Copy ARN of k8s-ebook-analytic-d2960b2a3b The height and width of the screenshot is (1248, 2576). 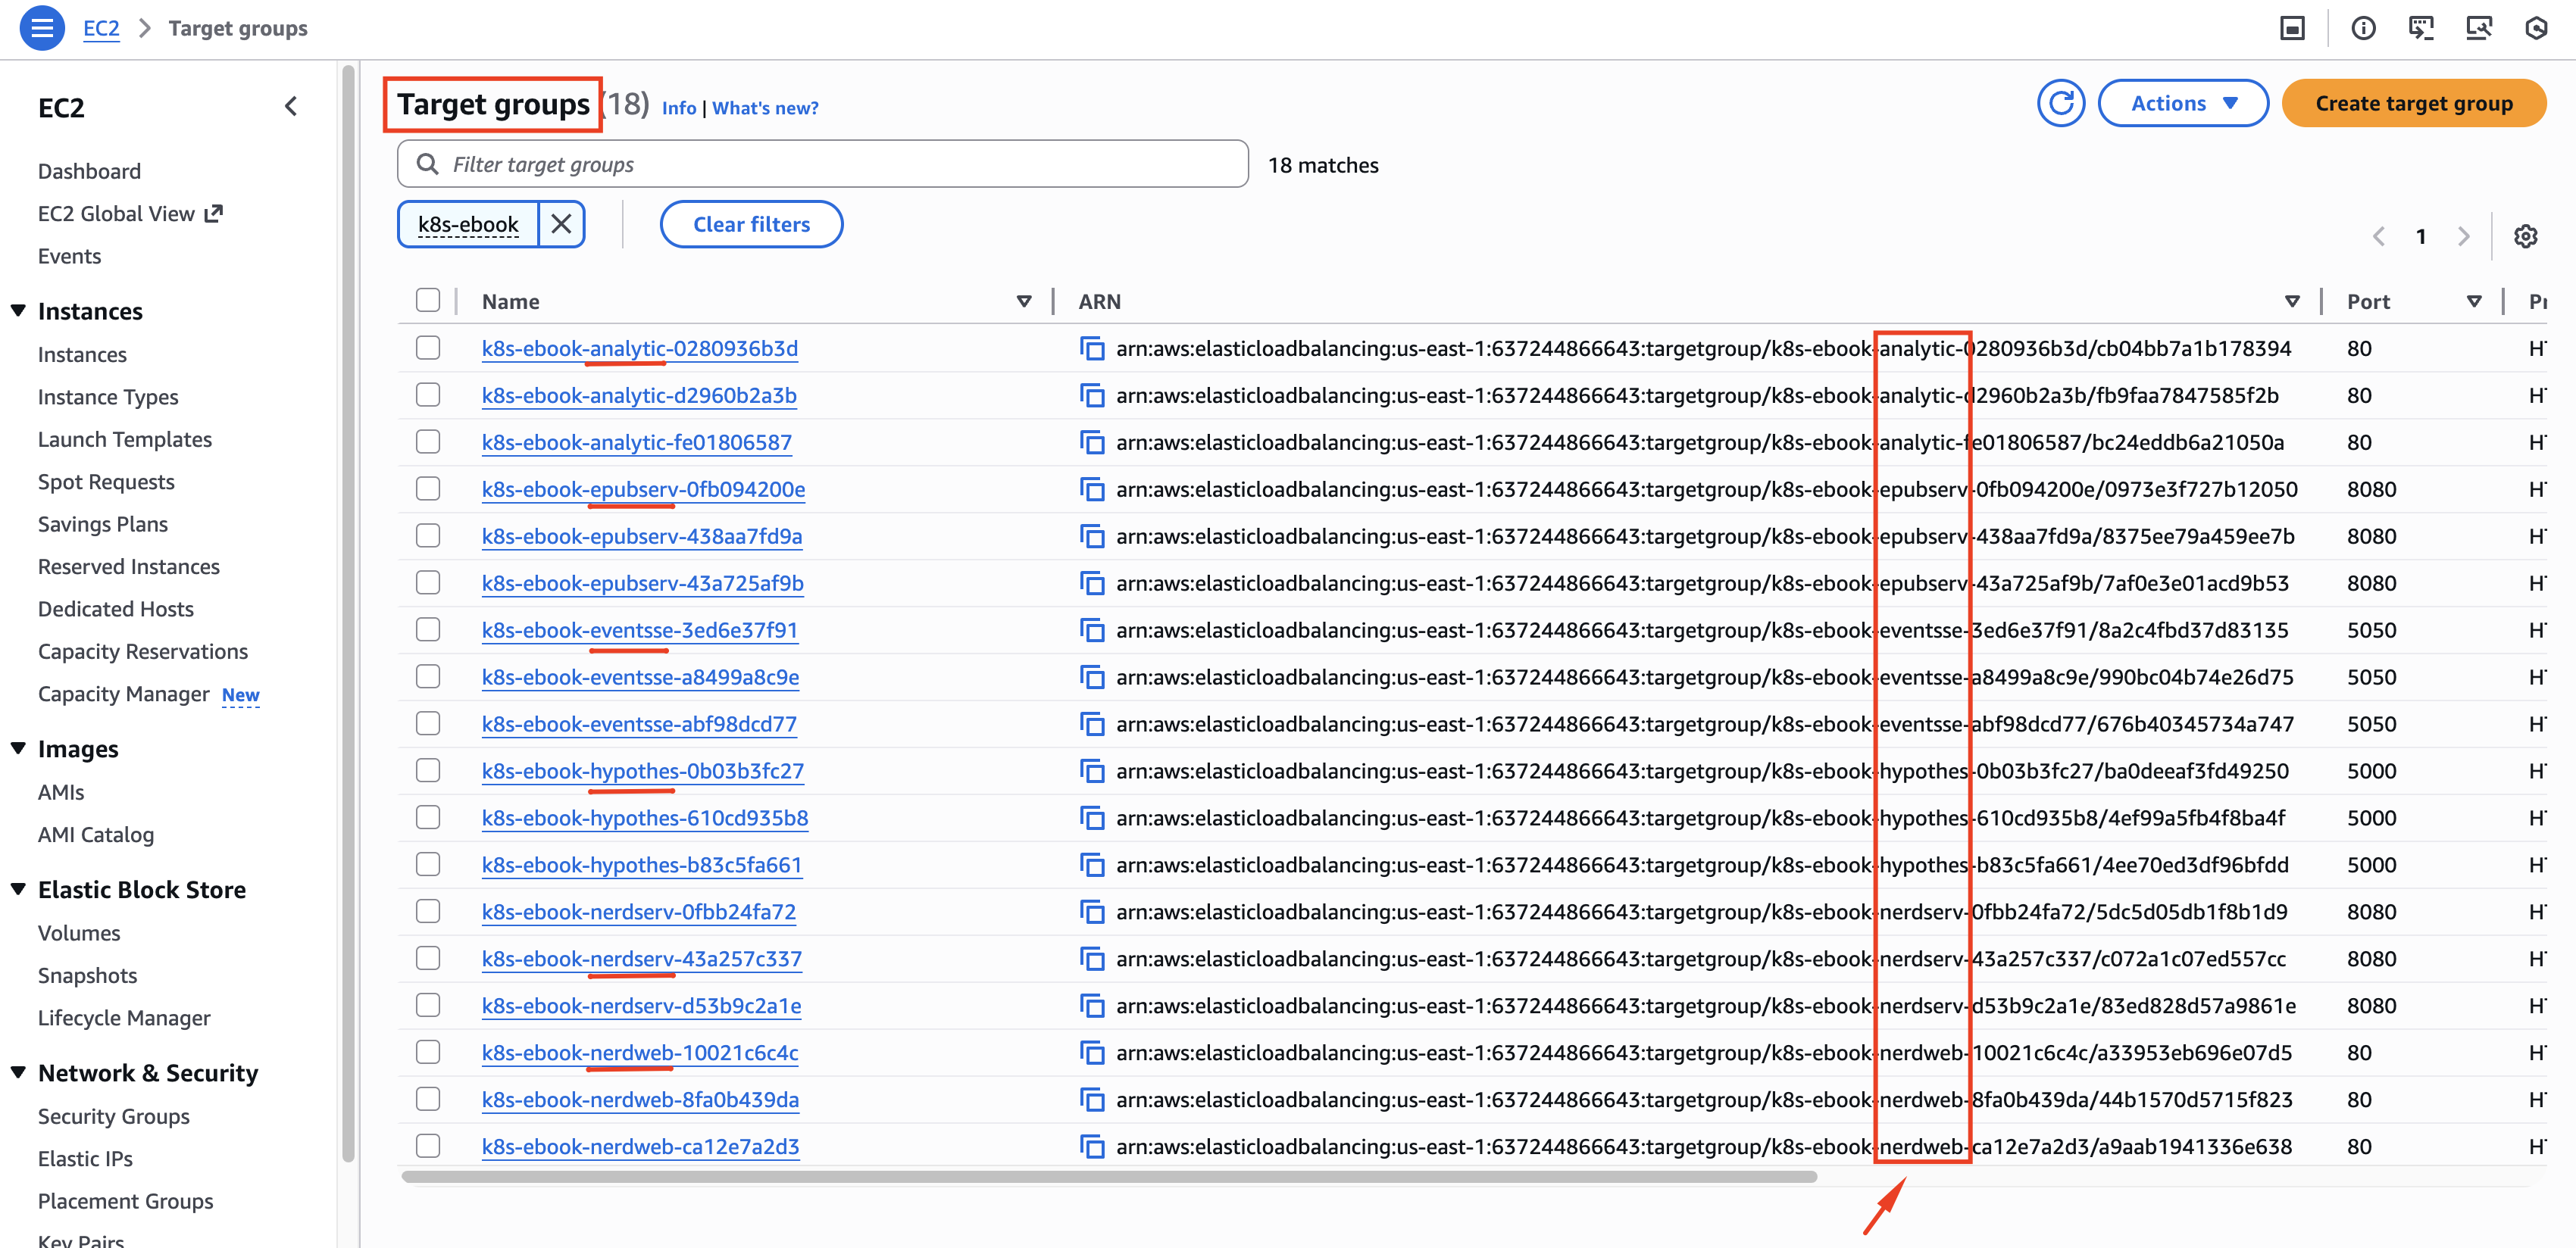point(1092,396)
